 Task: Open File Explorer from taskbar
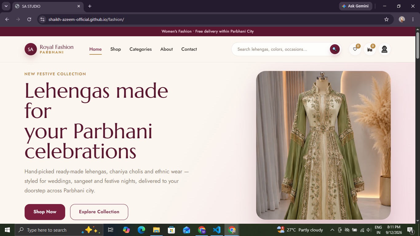coord(157,230)
